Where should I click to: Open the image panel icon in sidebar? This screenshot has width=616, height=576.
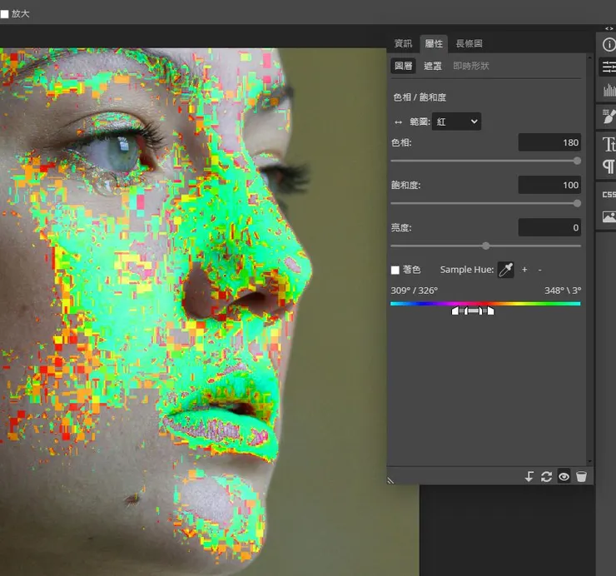coord(609,216)
